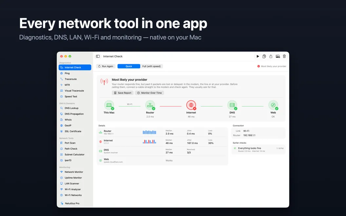The image size is (346, 216).
Task: Click Netutilus Pro in the sidebar
Action: pos(75,204)
